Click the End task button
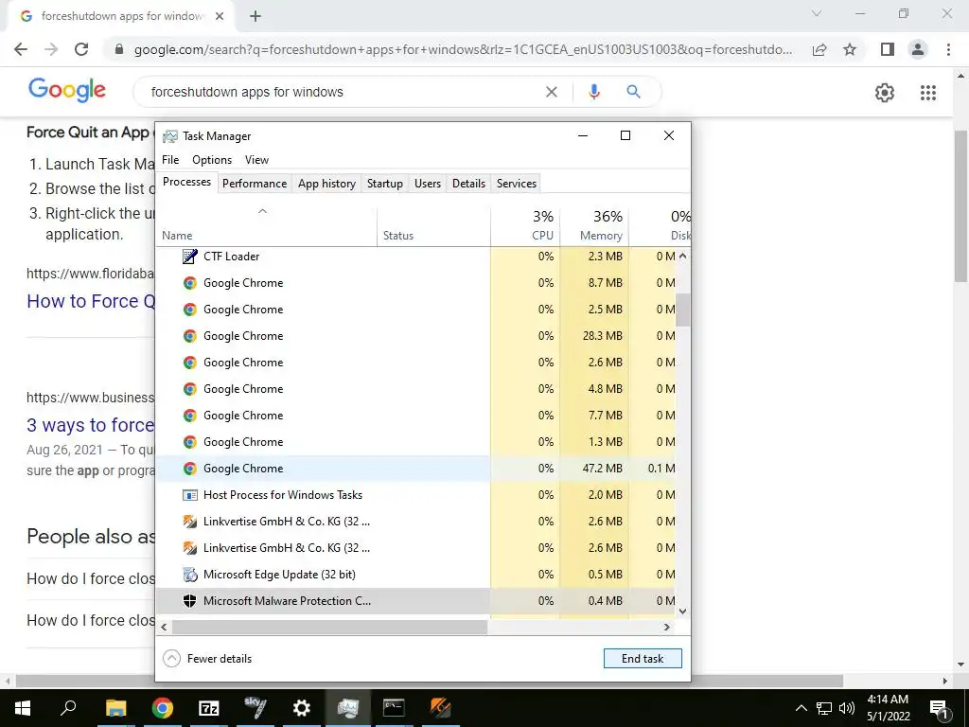Viewport: 969px width, 727px height. click(x=643, y=659)
